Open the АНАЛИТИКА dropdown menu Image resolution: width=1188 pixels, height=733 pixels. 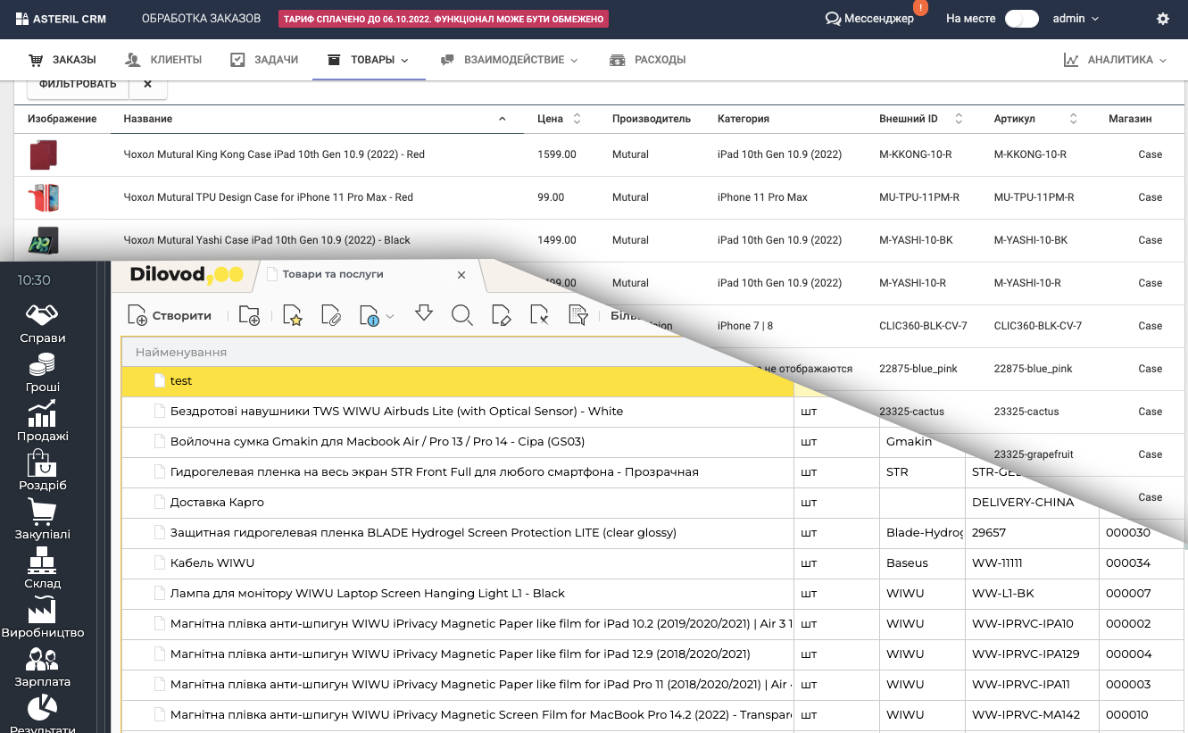click(x=1115, y=60)
